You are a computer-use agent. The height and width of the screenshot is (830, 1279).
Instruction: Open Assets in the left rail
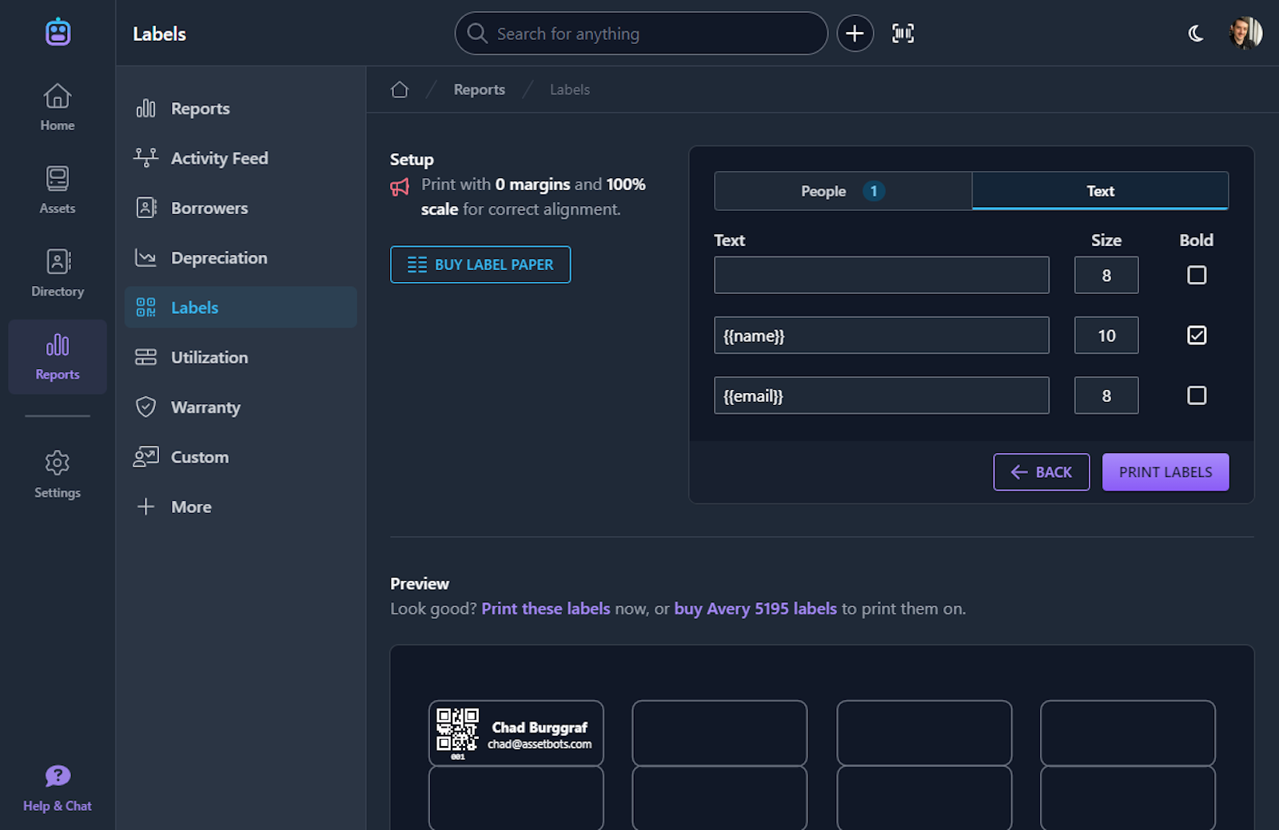[x=58, y=190]
